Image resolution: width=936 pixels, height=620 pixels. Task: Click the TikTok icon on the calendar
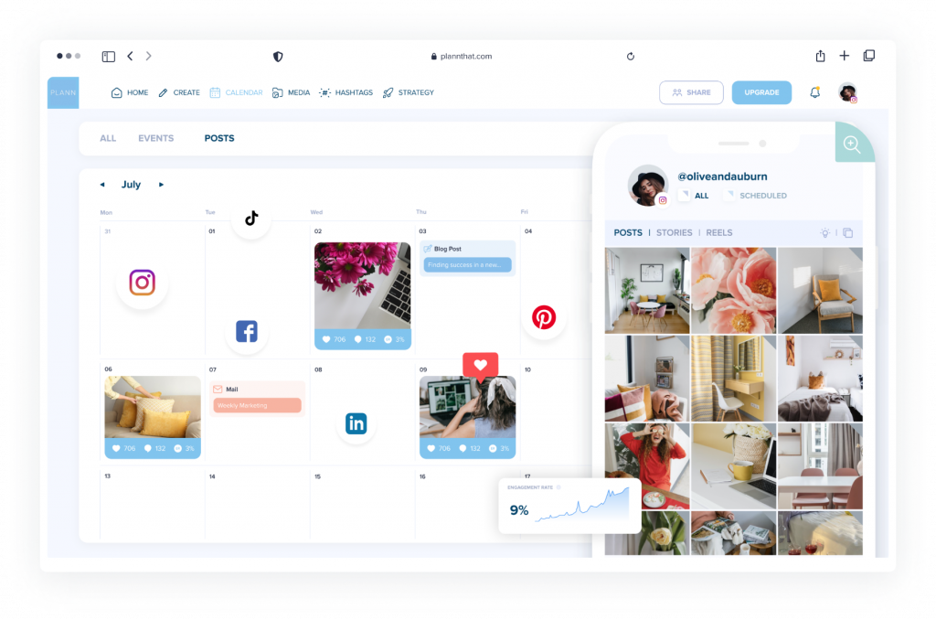[x=250, y=219]
